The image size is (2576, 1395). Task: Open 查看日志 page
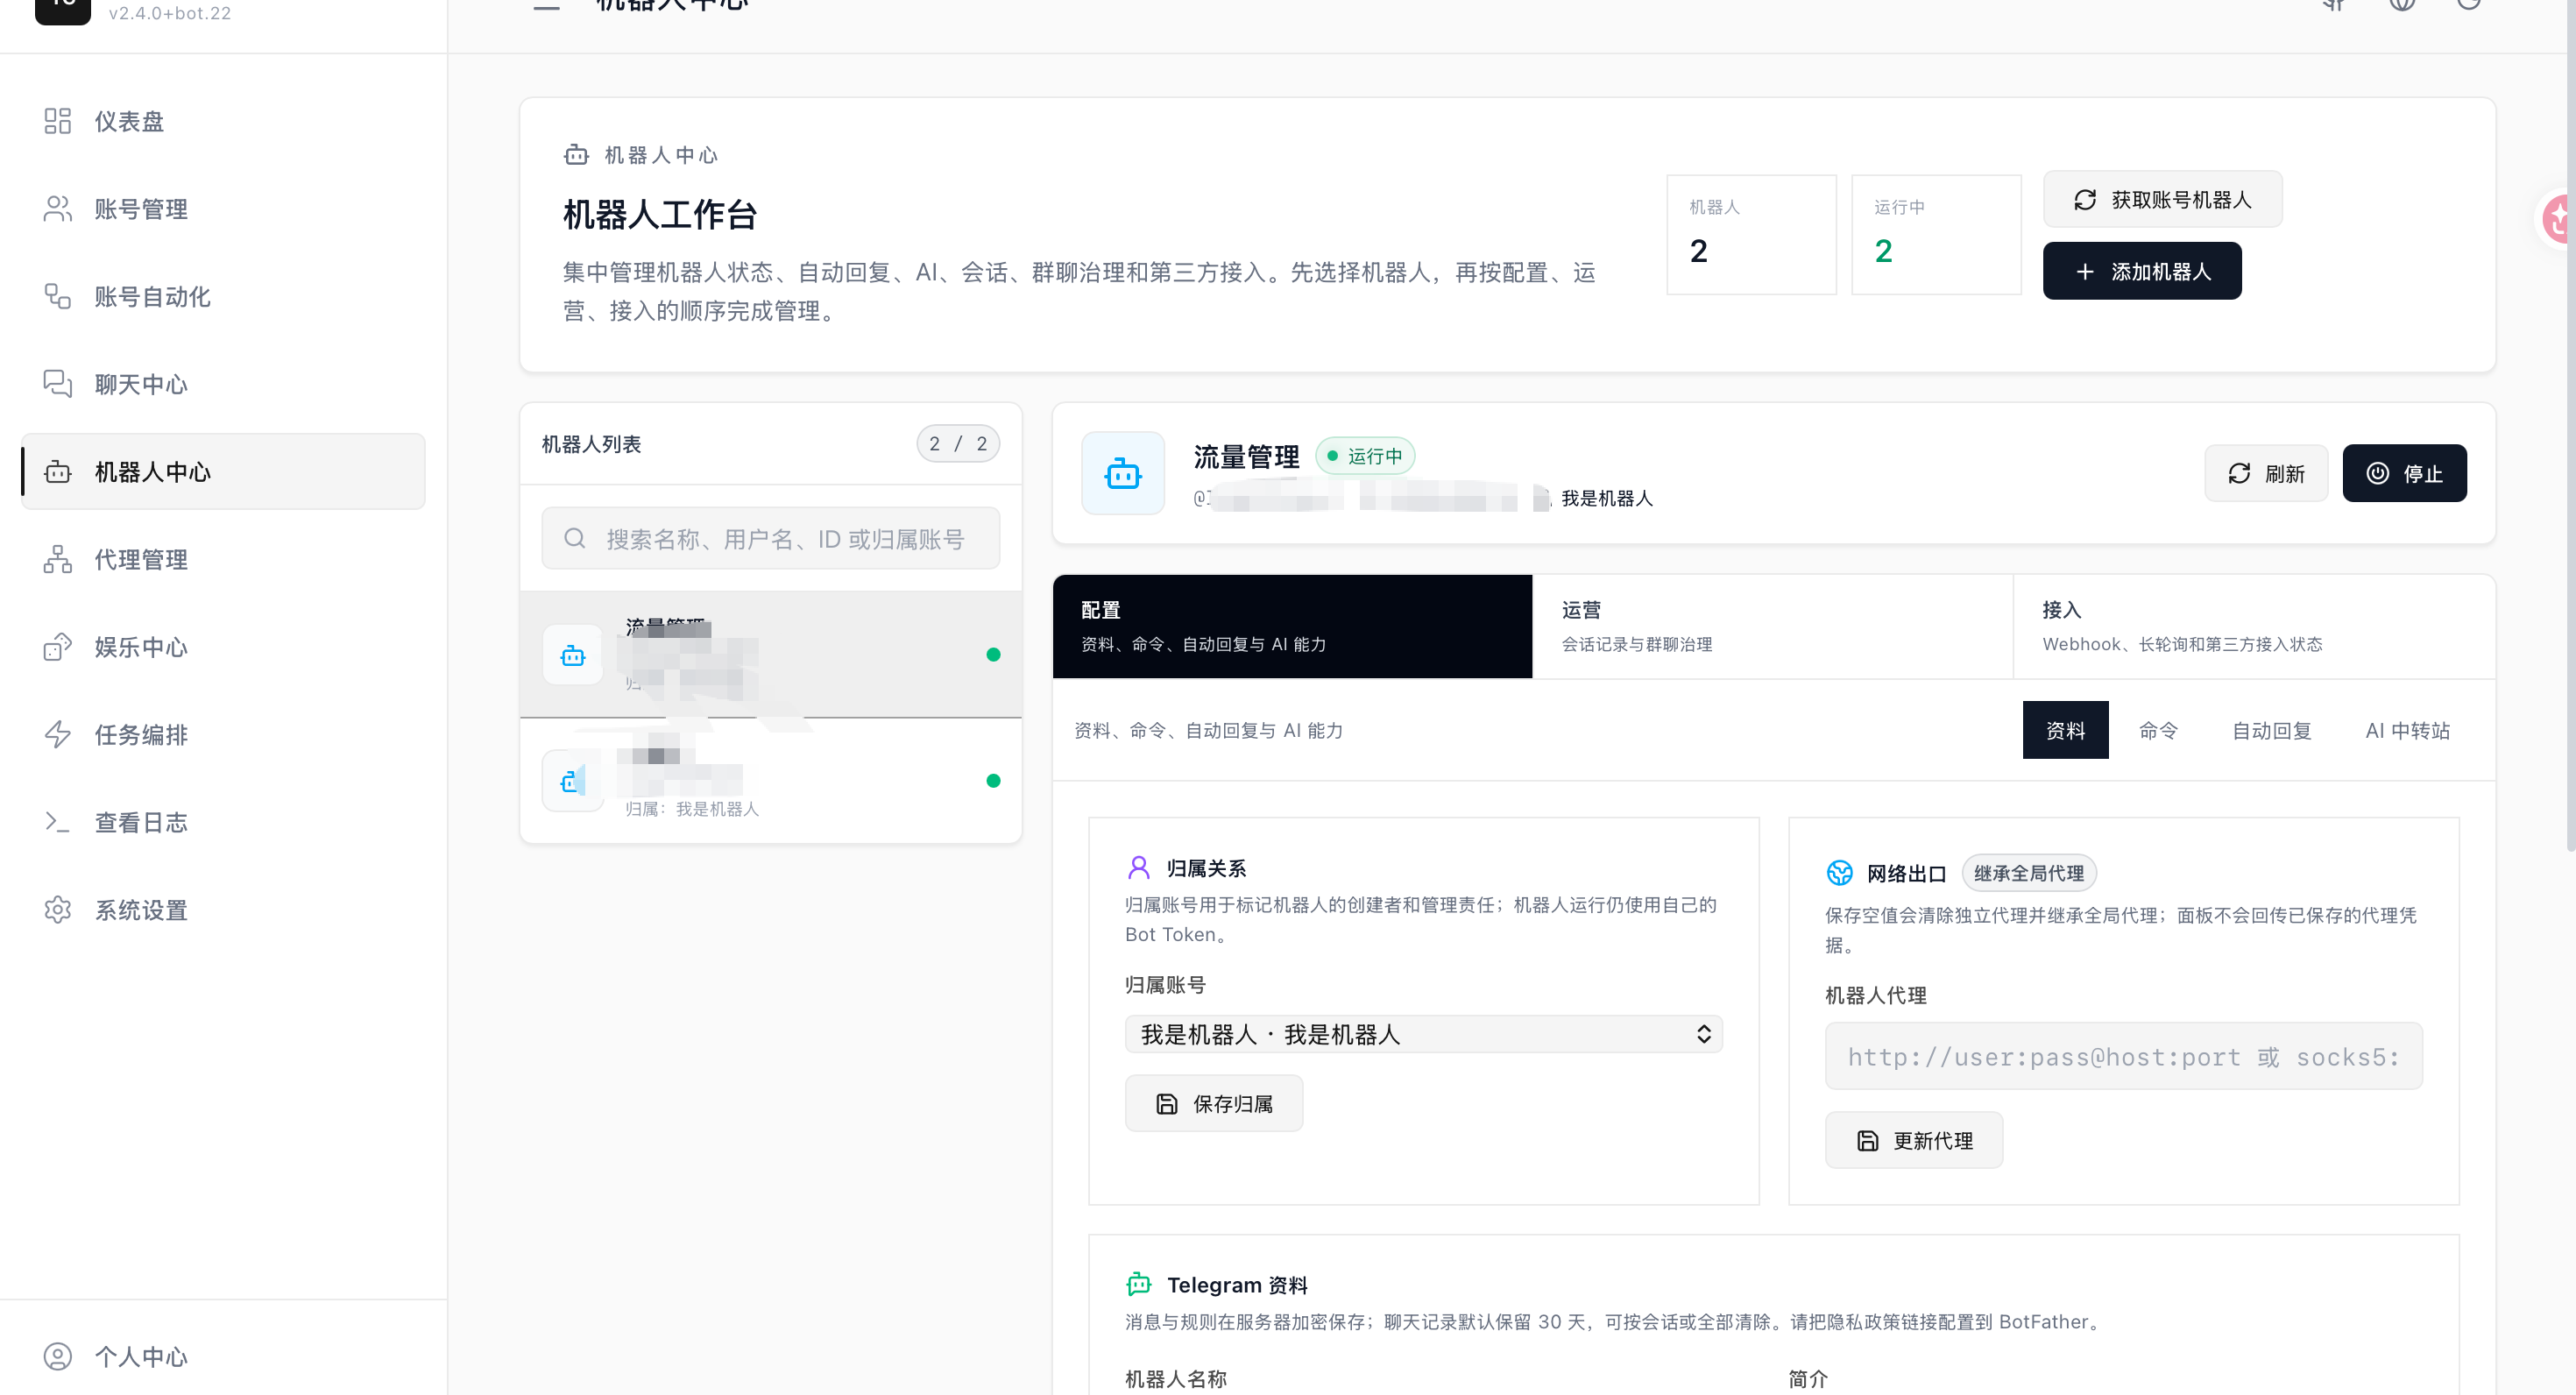point(223,822)
